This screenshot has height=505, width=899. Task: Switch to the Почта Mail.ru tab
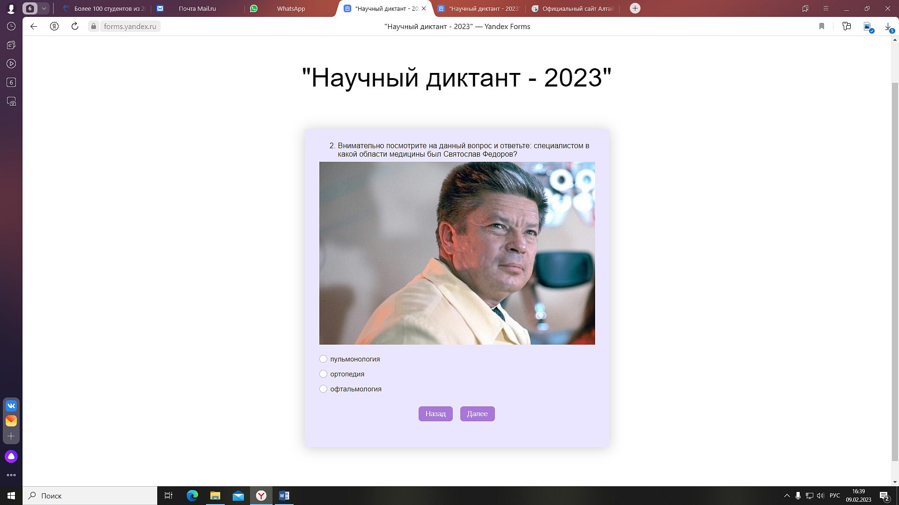point(197,8)
